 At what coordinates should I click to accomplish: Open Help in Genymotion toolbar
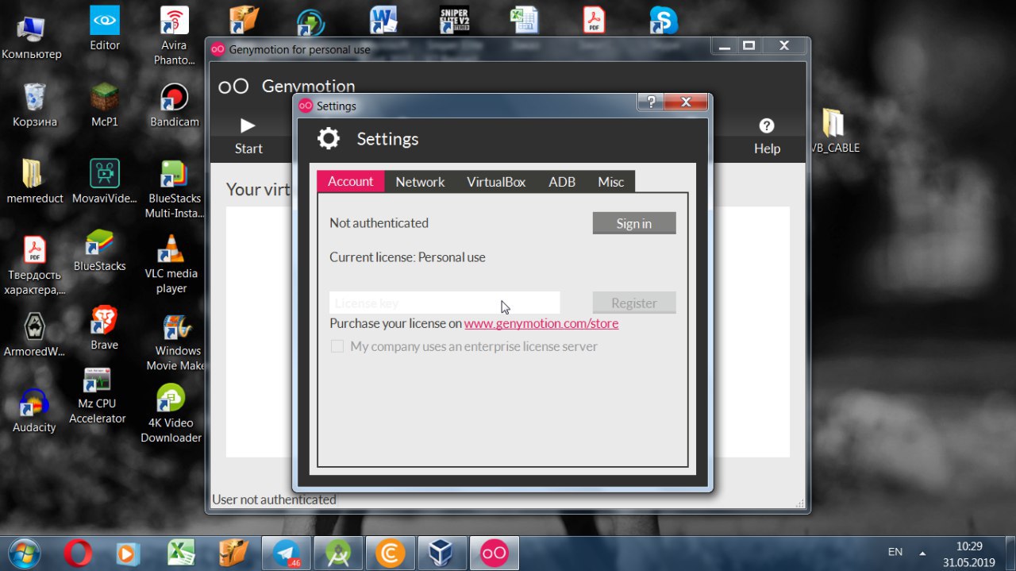pos(767,136)
